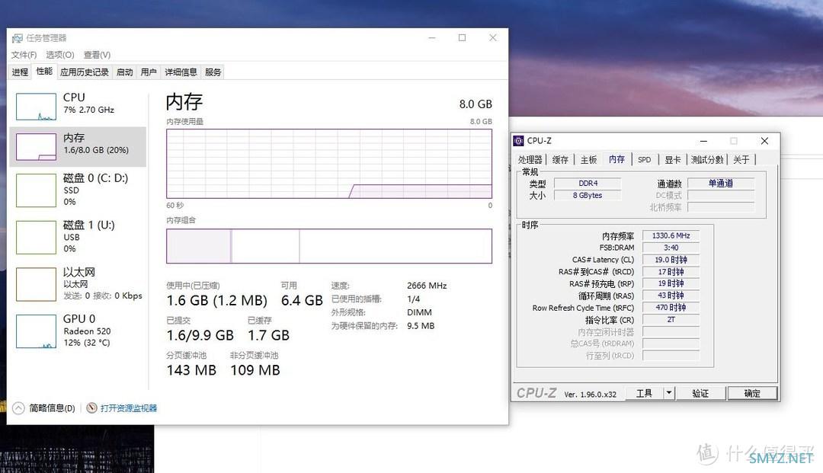The image size is (823, 473).
Task: Open the 缓存 tab in CPU-Z
Action: [560, 159]
